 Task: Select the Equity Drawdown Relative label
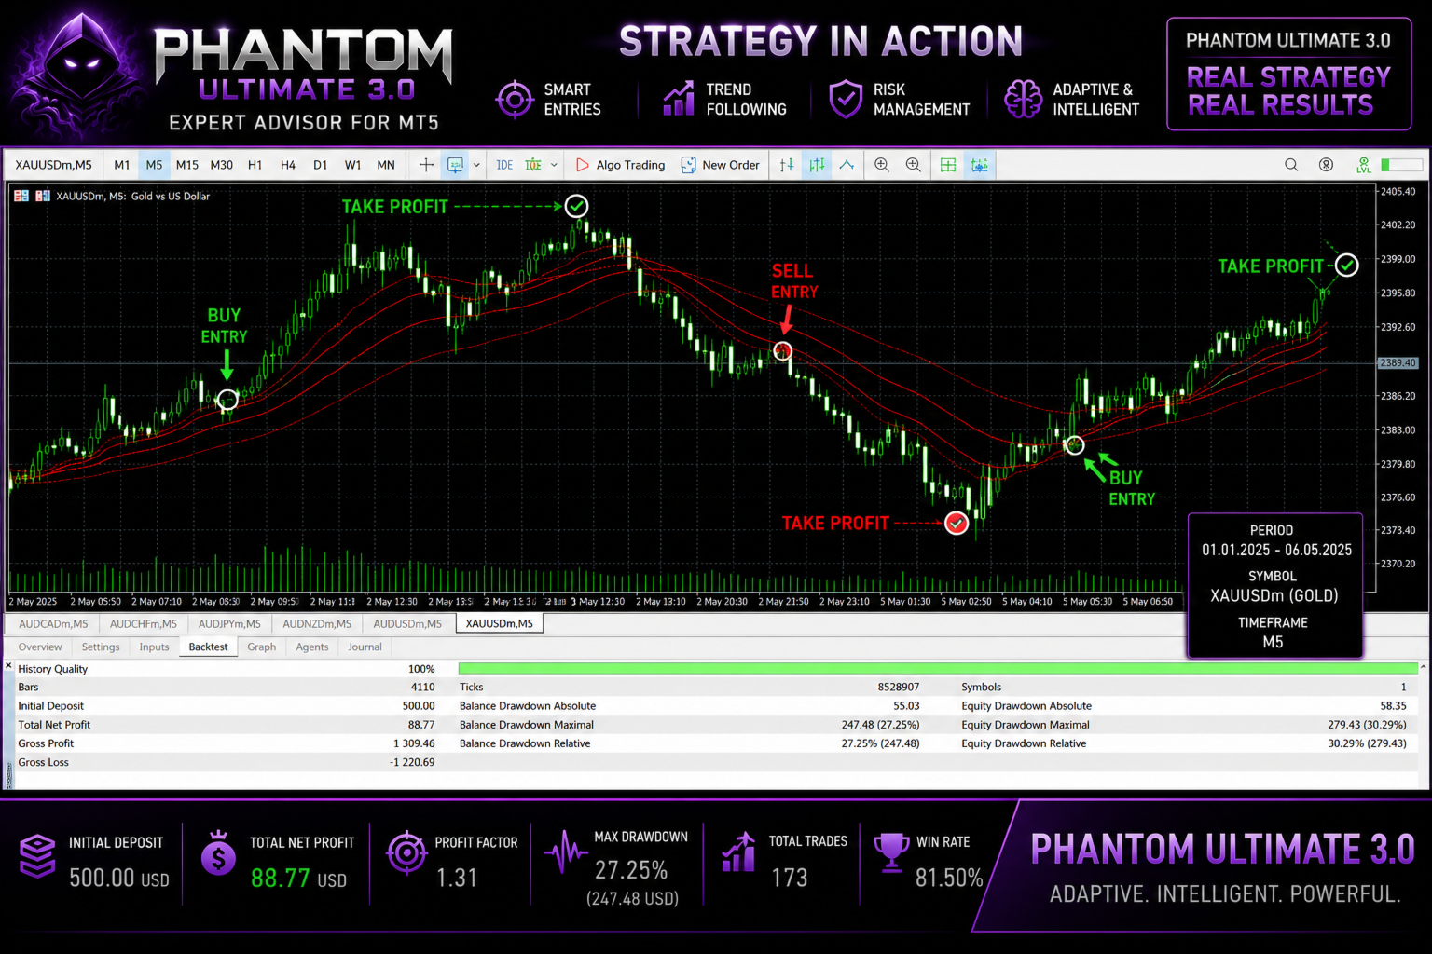(1024, 743)
